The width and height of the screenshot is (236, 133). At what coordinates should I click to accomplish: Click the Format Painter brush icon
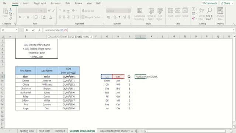11,18
